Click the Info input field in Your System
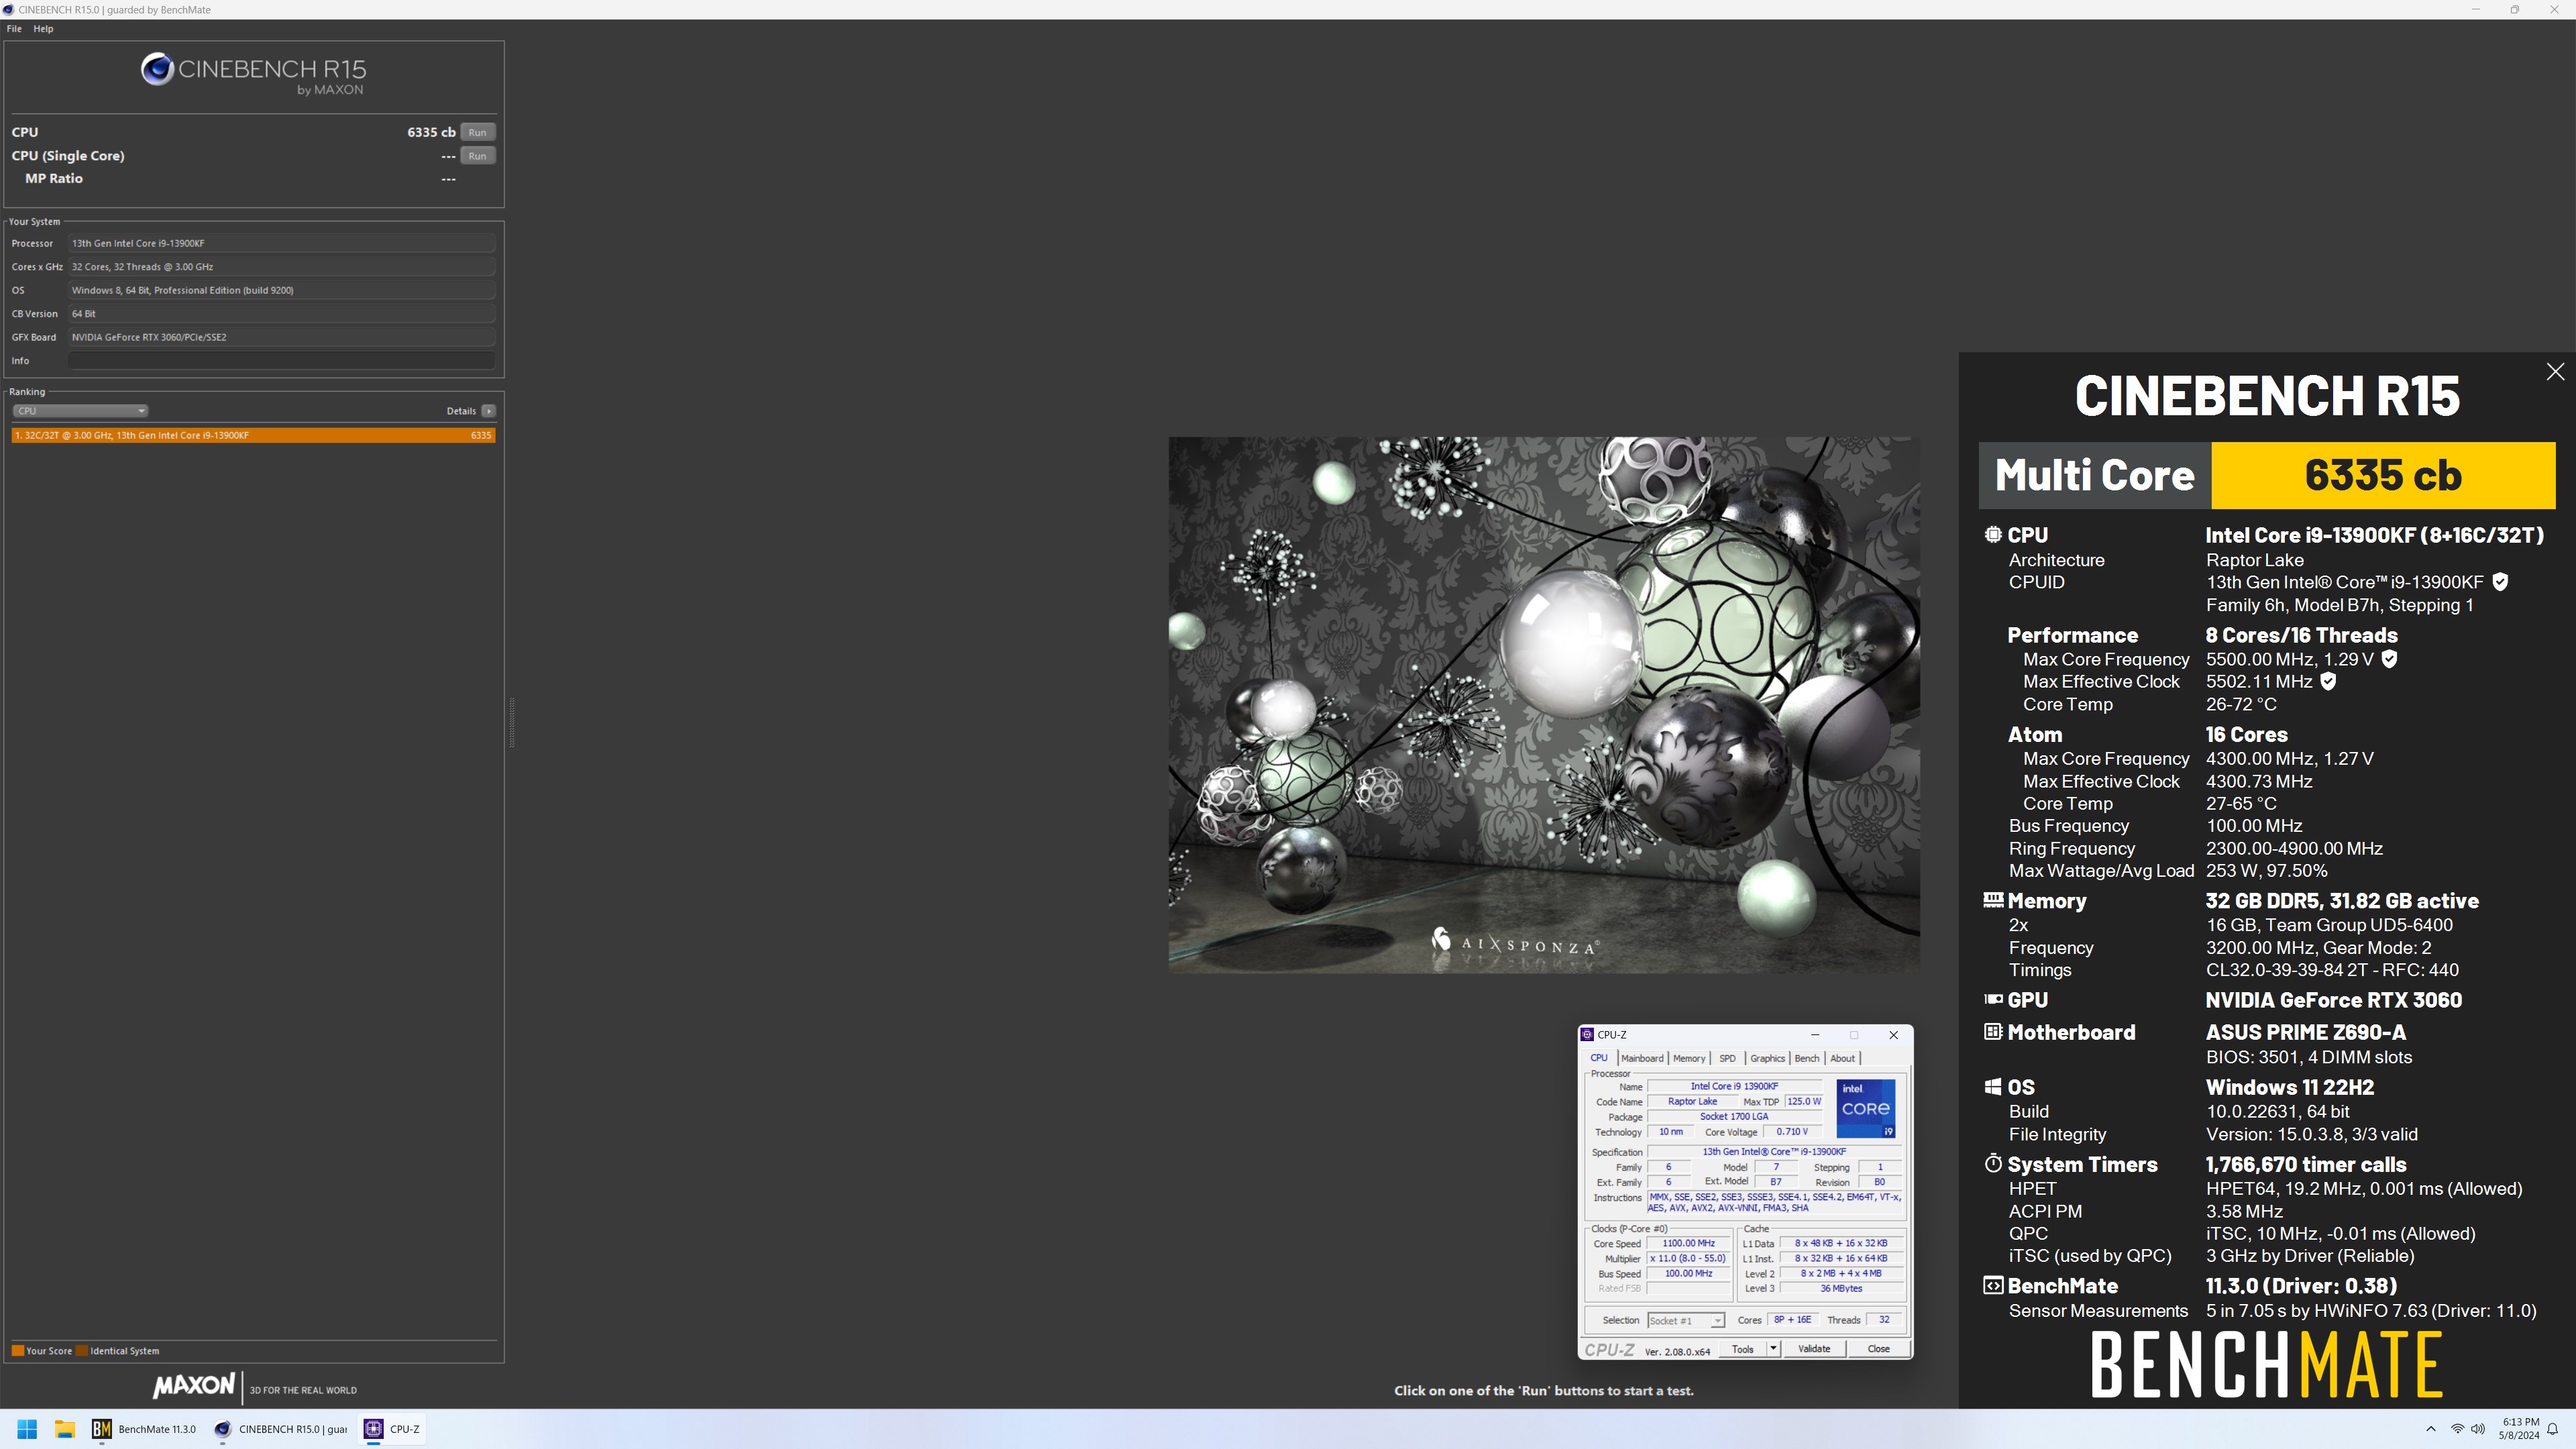The width and height of the screenshot is (2576, 1449). 281,361
